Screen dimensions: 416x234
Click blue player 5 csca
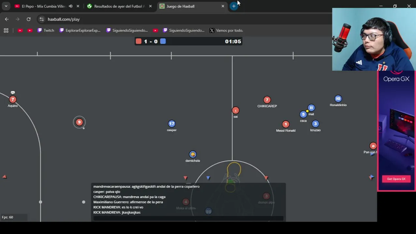coord(303,114)
